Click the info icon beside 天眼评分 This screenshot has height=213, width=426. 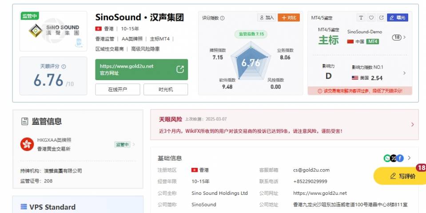click(x=64, y=66)
